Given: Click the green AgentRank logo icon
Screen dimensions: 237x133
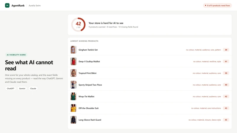Looking at the screenshot, I should 7,5.
